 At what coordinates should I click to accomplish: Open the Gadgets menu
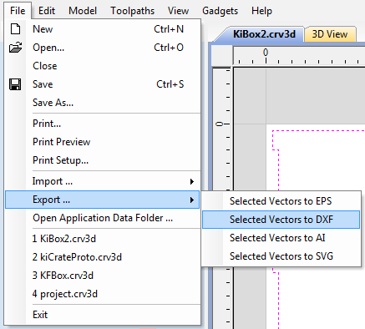click(220, 11)
